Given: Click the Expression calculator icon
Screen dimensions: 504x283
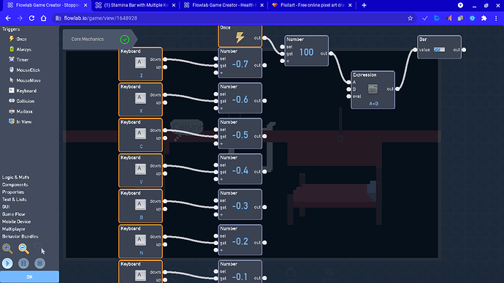Looking at the screenshot, I should pyautogui.click(x=373, y=89).
